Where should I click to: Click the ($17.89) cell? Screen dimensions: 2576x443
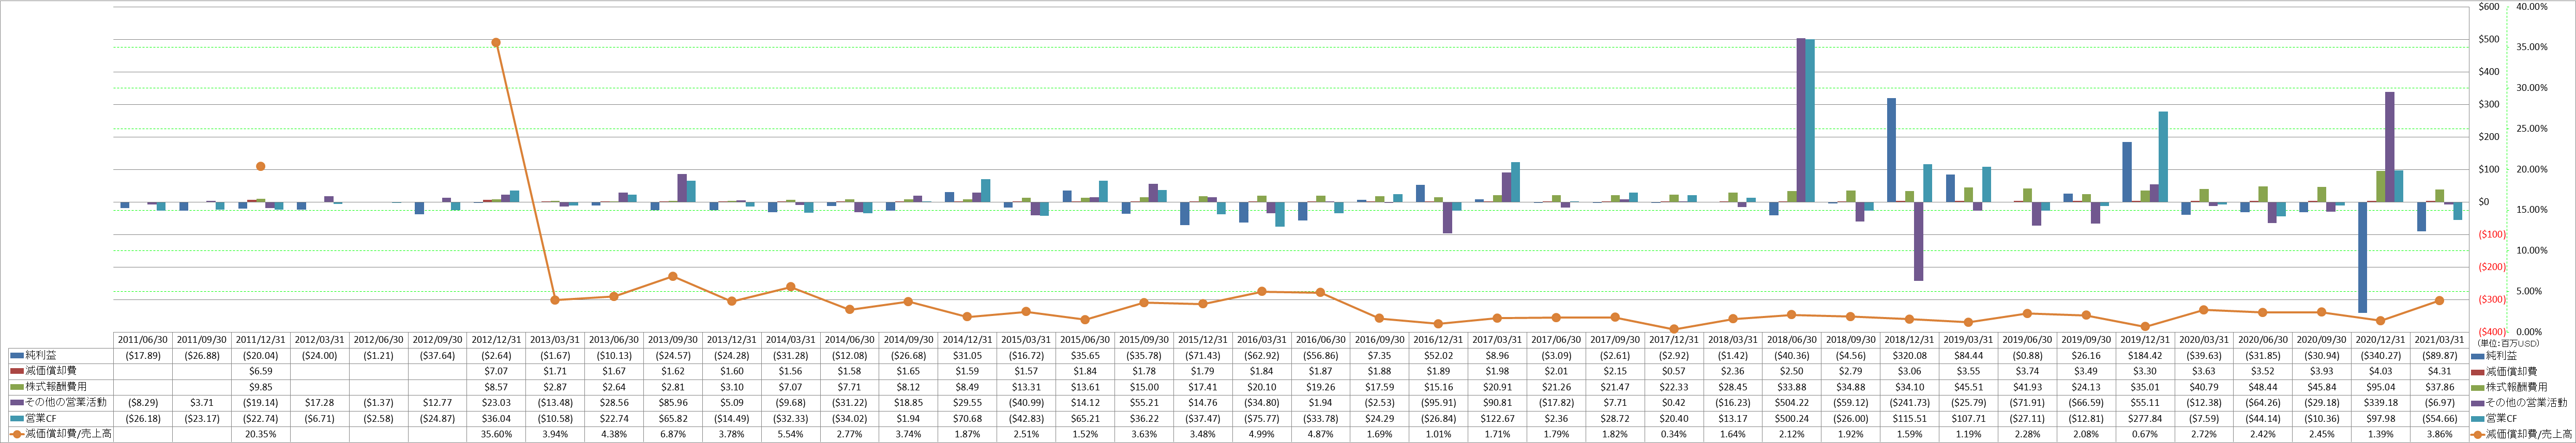(x=142, y=355)
